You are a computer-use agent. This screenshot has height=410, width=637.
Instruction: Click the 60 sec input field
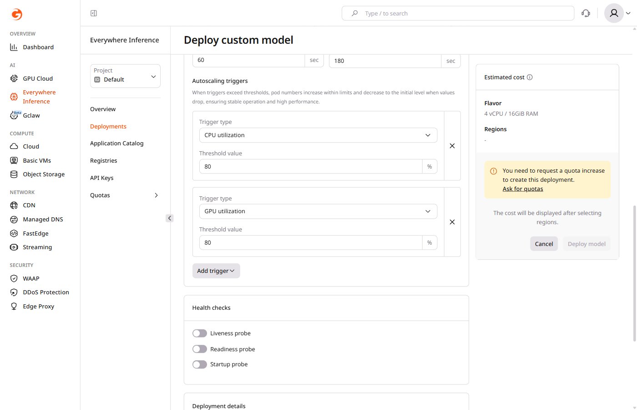click(x=248, y=61)
